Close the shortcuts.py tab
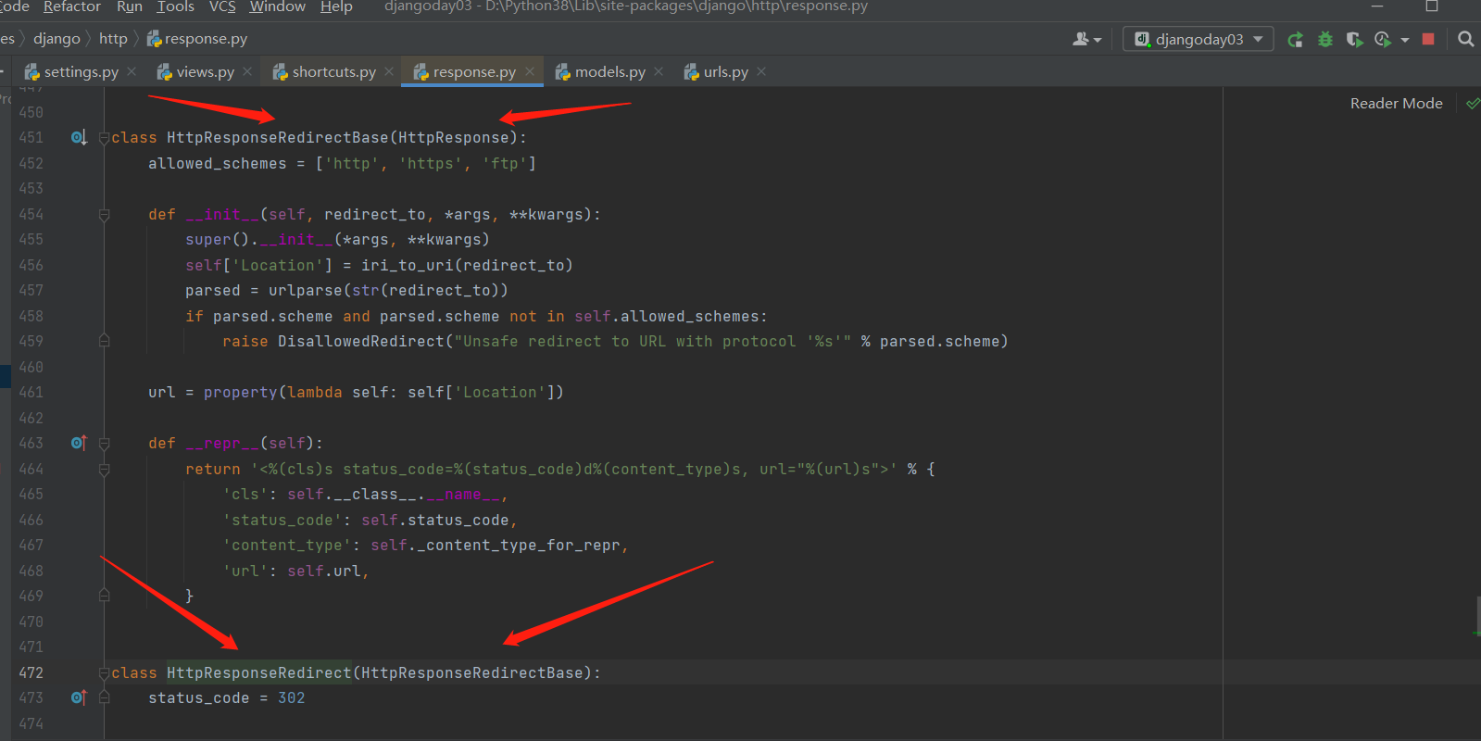The height and width of the screenshot is (741, 1481). [389, 71]
